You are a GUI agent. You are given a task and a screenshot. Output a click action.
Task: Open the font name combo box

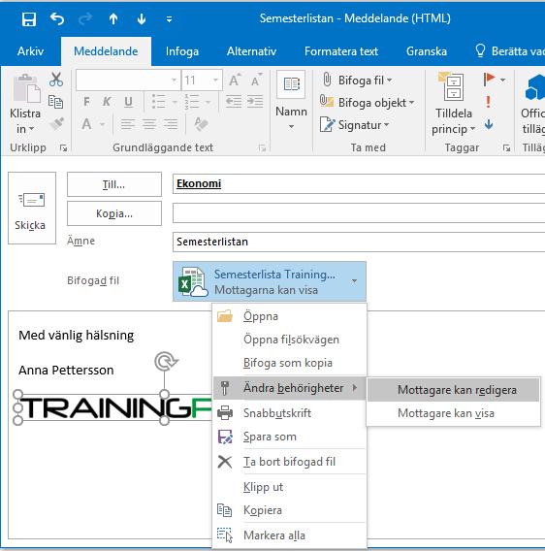click(x=128, y=81)
